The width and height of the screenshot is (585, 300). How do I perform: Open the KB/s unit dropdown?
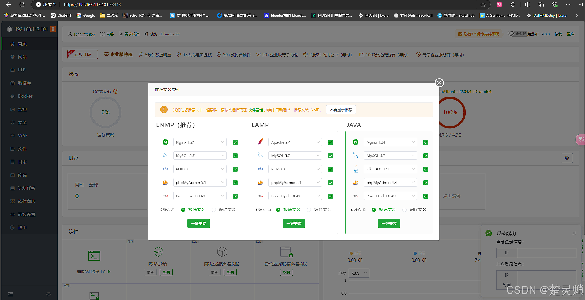pos(359,273)
